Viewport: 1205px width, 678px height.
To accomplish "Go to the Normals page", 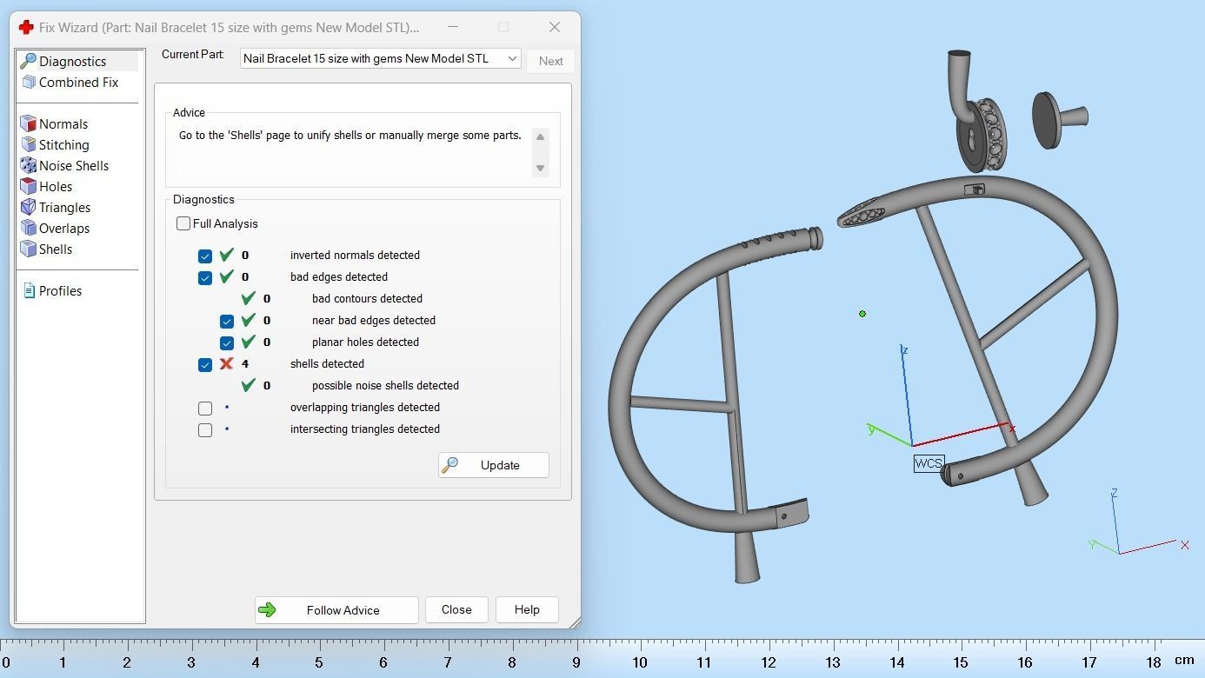I will (63, 124).
